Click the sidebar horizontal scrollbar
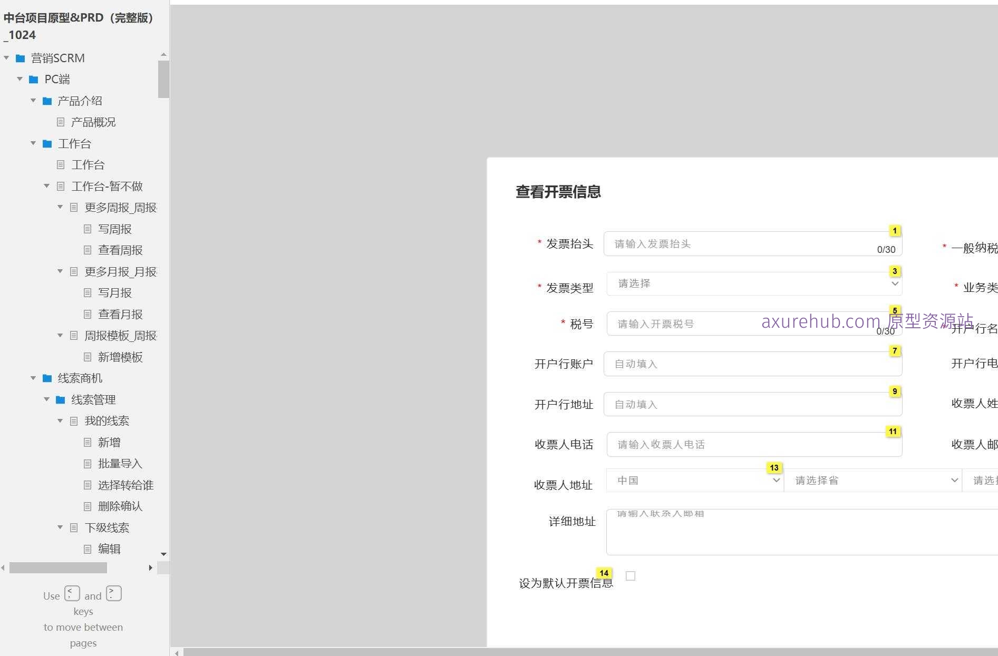The height and width of the screenshot is (656, 998). (x=58, y=567)
